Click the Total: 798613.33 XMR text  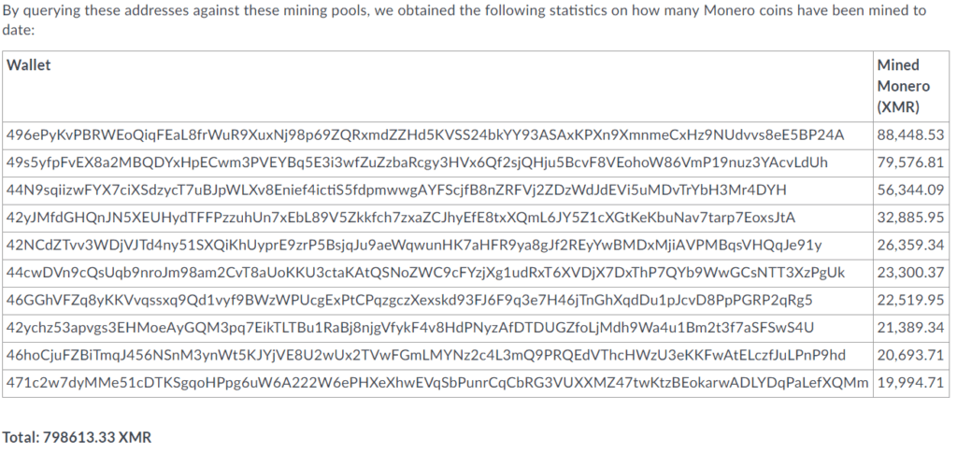click(x=77, y=437)
